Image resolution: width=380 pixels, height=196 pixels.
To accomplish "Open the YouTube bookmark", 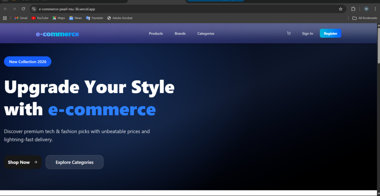I will coord(40,18).
